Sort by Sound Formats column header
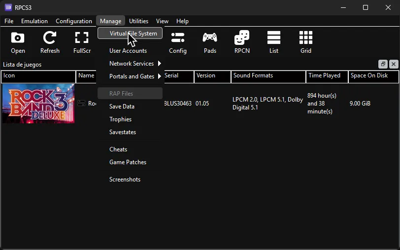 pos(268,77)
